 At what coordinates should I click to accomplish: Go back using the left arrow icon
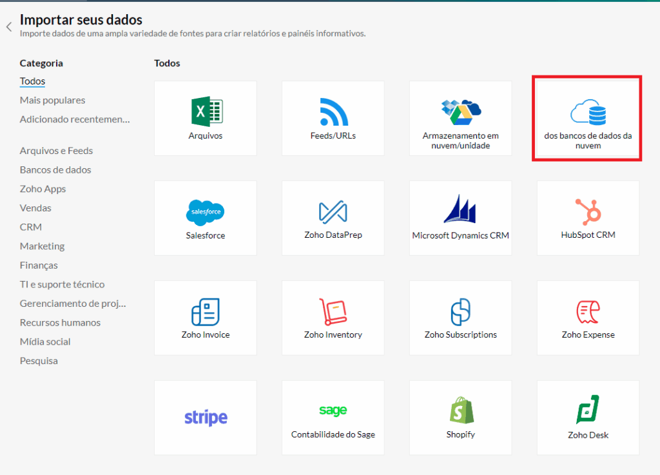[9, 27]
